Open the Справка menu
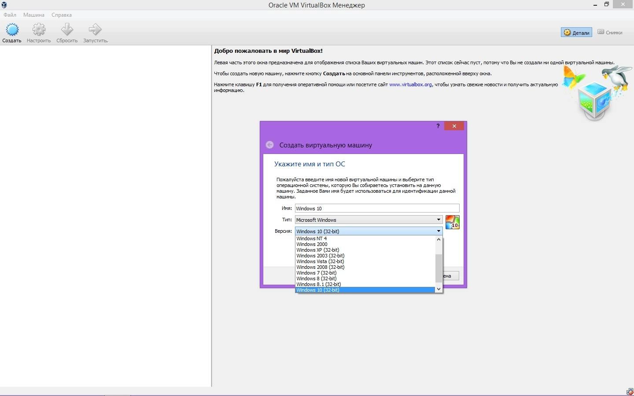634x396 pixels. coord(62,15)
